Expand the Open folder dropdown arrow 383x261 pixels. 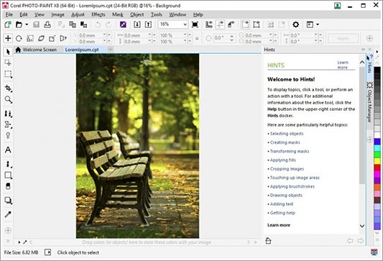(x=27, y=24)
